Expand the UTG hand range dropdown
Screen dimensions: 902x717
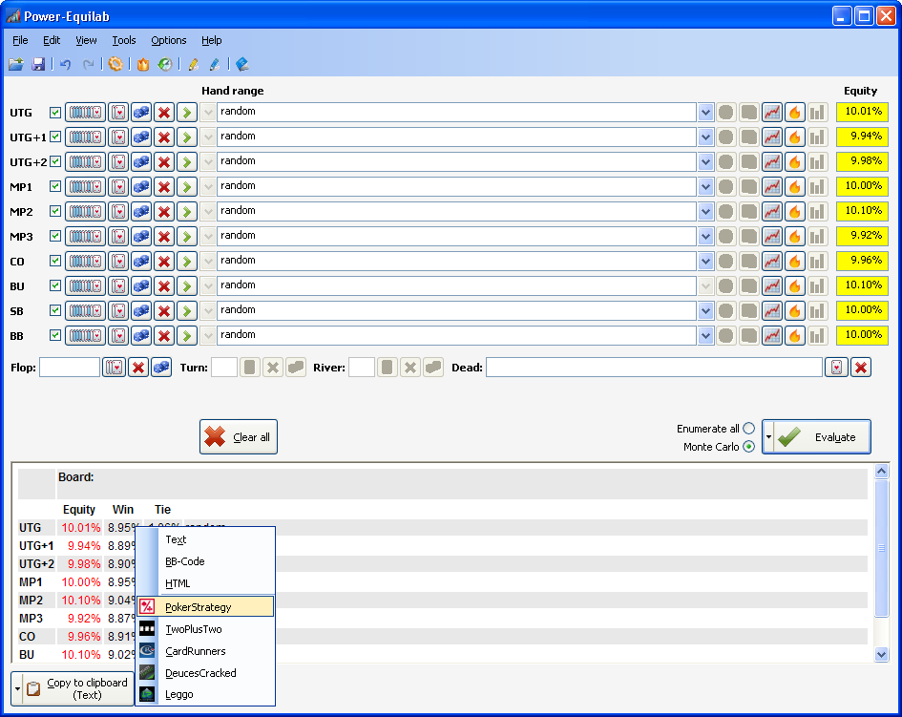[705, 113]
